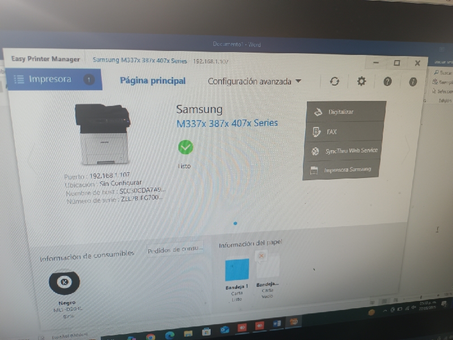This screenshot has height=340, width=453.
Task: Click the Número de serie line
Action: [115, 199]
